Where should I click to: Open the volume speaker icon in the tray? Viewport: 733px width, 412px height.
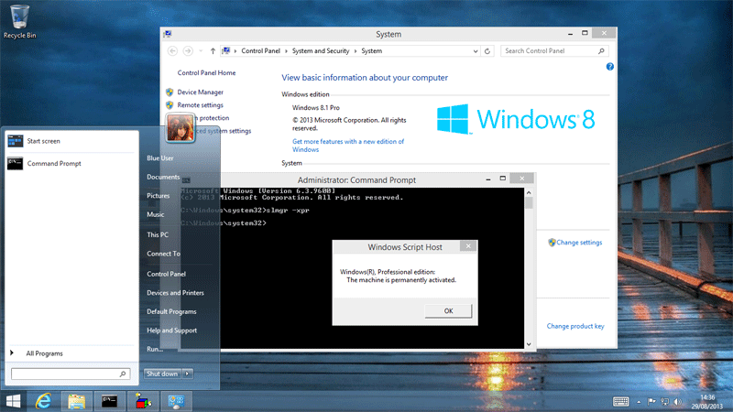pyautogui.click(x=675, y=401)
